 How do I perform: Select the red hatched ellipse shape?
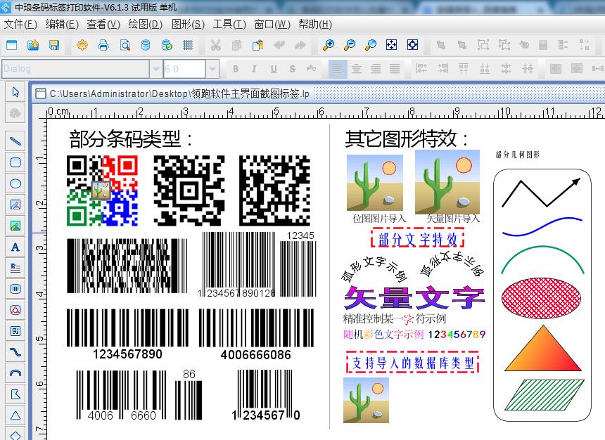point(542,298)
